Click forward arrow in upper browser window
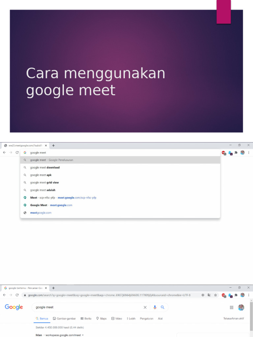This screenshot has height=337, width=253. click(11, 152)
